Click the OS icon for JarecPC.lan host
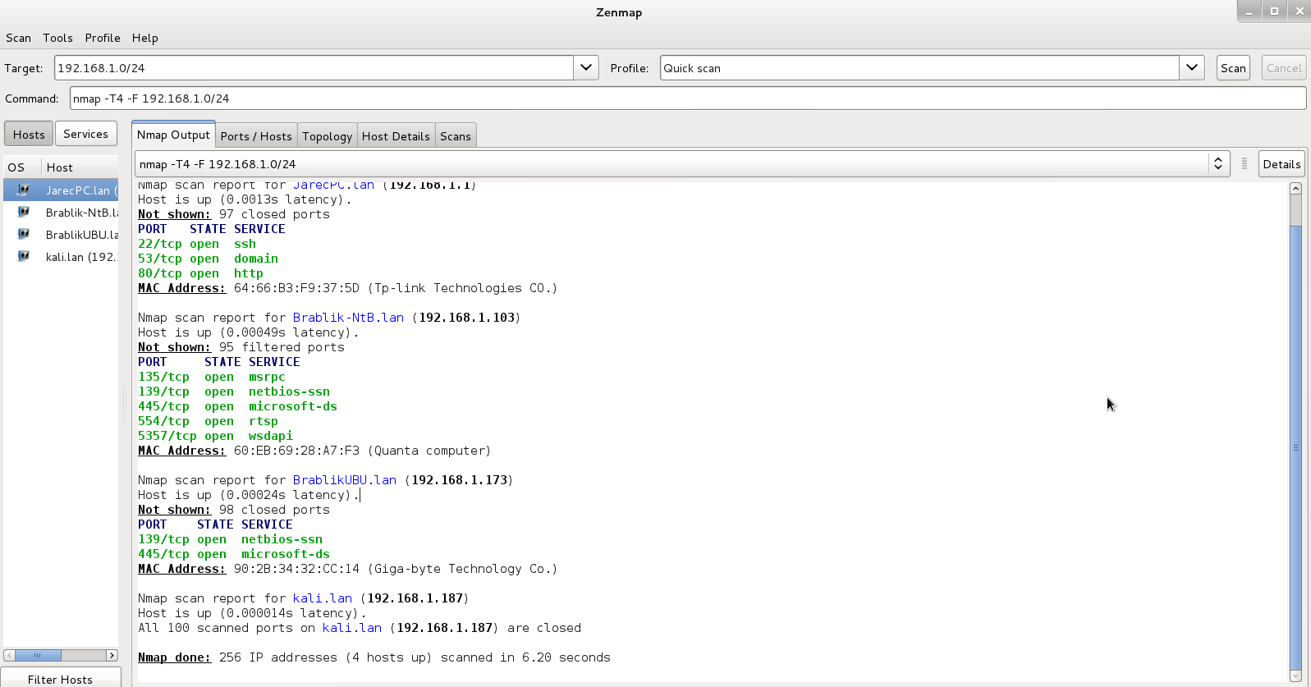 click(x=23, y=190)
